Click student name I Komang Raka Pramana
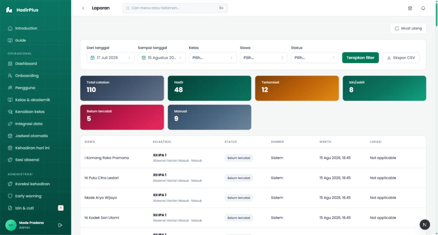Viewport: 438px width, 235px height. pos(107,158)
